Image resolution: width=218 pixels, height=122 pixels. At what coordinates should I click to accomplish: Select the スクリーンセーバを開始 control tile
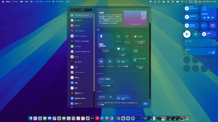click(x=140, y=55)
